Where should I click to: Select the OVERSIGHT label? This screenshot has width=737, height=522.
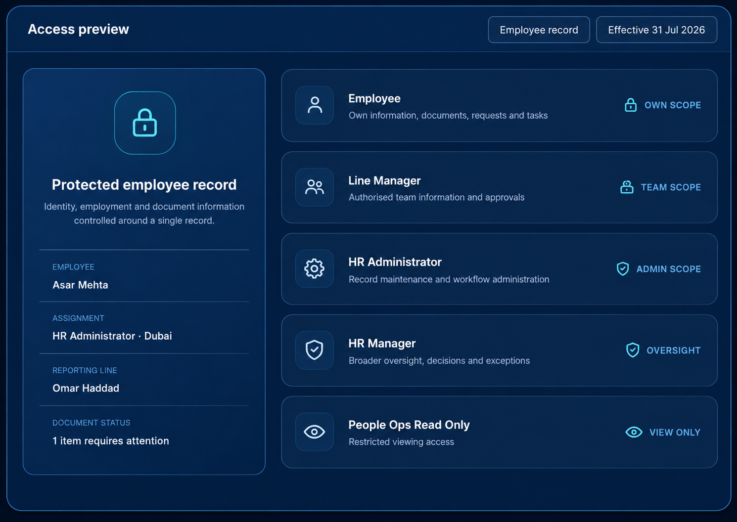pyautogui.click(x=674, y=350)
